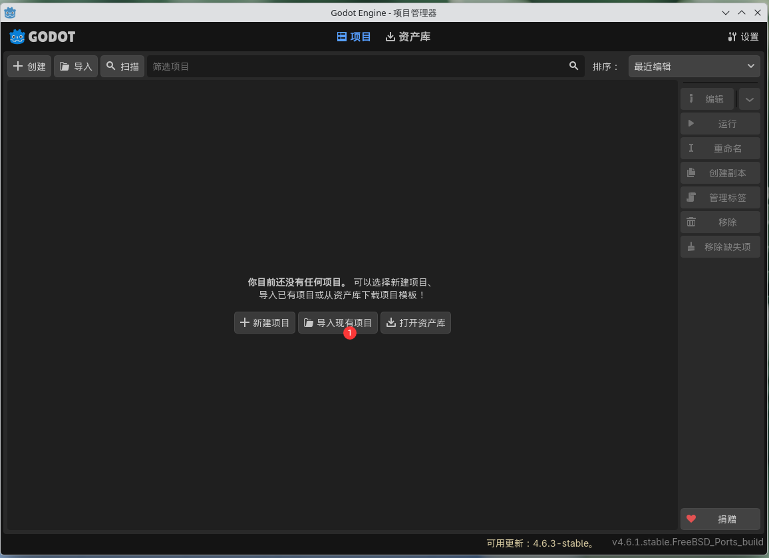
Task: Click the 编辑 button in sidebar
Action: (x=707, y=99)
